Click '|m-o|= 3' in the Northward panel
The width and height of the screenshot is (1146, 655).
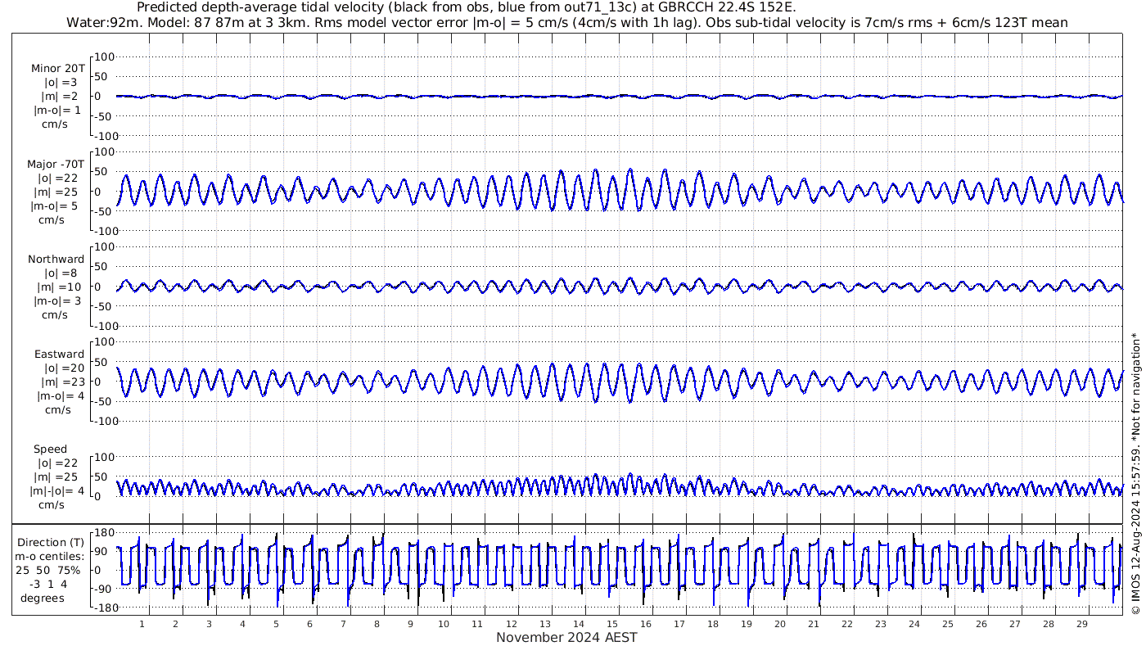57,301
